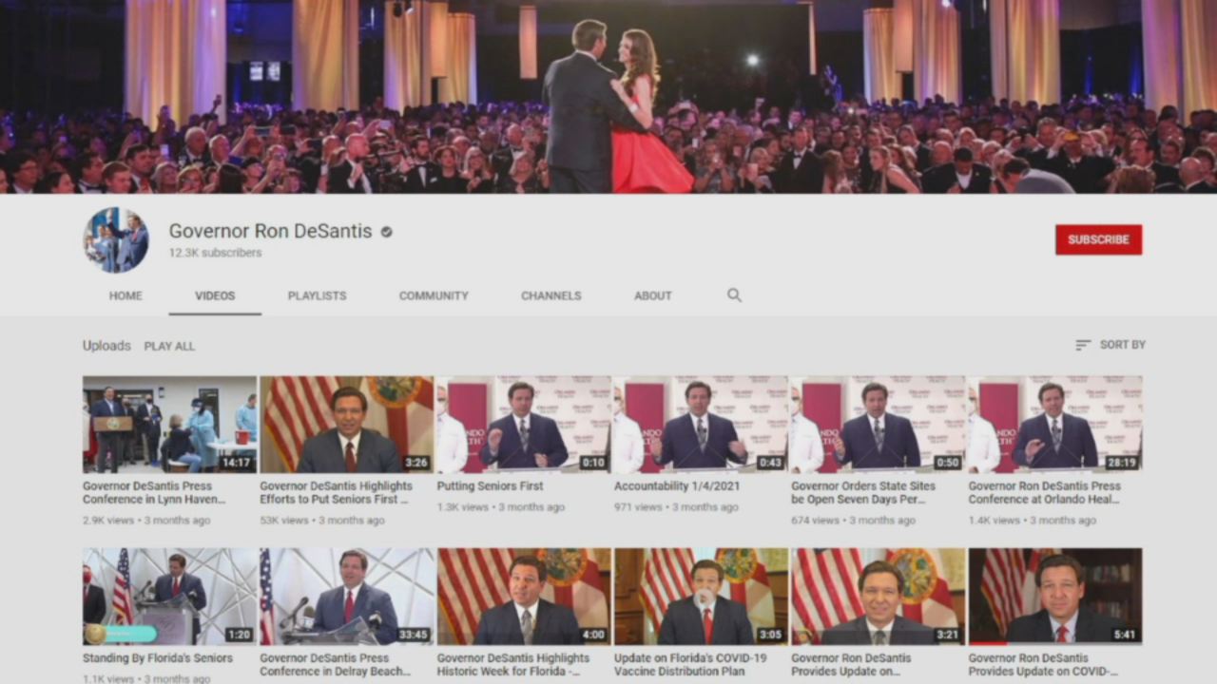Click title 'Governor DeSantis Highlights Historic Week for Florida'
This screenshot has height=684, width=1217.
pos(513,664)
